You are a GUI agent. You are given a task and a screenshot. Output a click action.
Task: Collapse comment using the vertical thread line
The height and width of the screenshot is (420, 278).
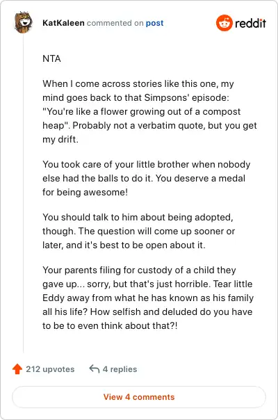click(24, 193)
